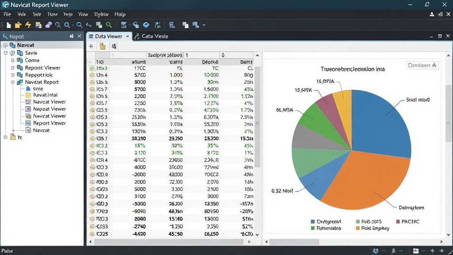The image size is (453, 255).
Task: Click the Demi column header
Action: click(x=246, y=62)
